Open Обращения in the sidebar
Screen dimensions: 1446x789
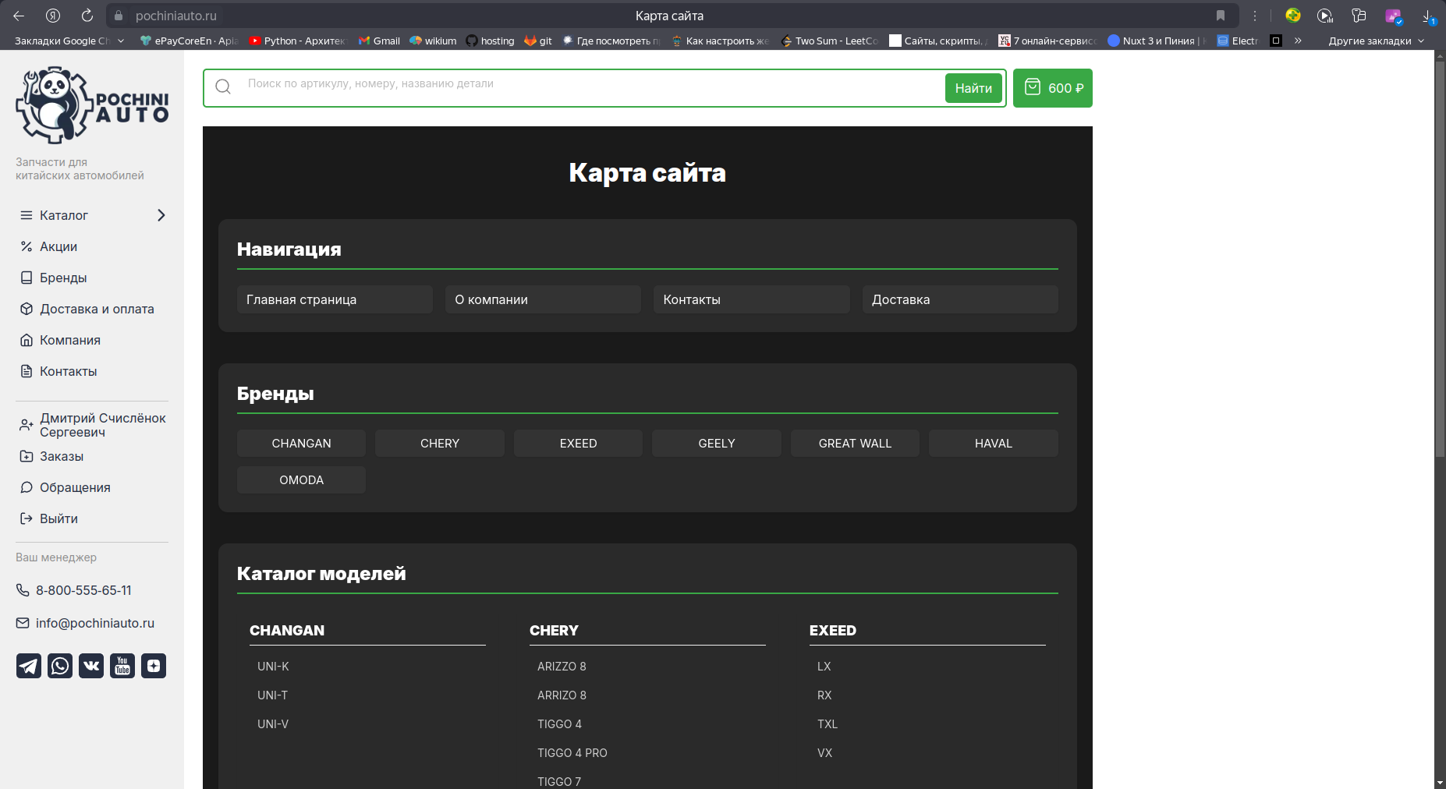(75, 487)
